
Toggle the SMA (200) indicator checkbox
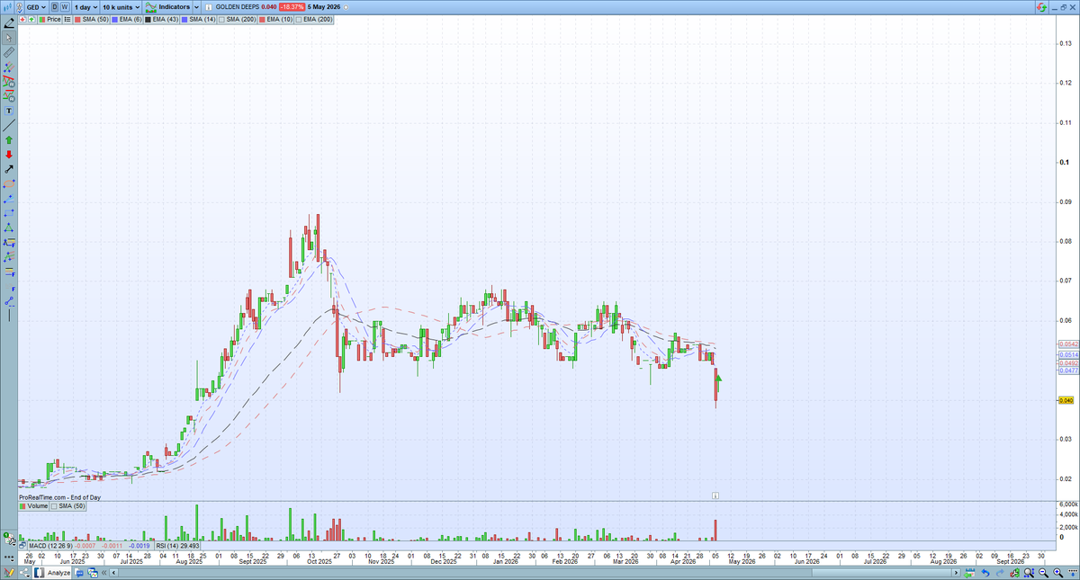click(221, 19)
